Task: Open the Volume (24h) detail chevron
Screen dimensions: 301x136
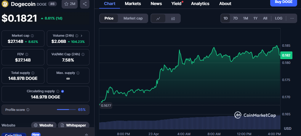Action: [x=81, y=36]
